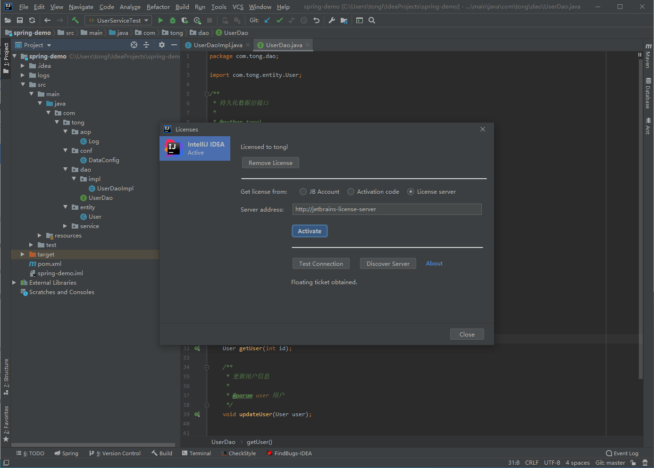Click the Run with profiler icon
Image resolution: width=654 pixels, height=468 pixels.
pos(197,20)
